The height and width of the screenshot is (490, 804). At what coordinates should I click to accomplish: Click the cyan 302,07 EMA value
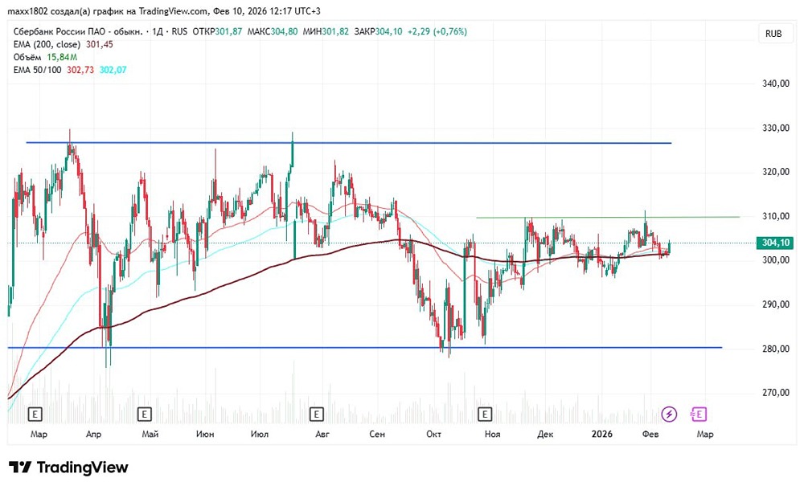tap(113, 70)
